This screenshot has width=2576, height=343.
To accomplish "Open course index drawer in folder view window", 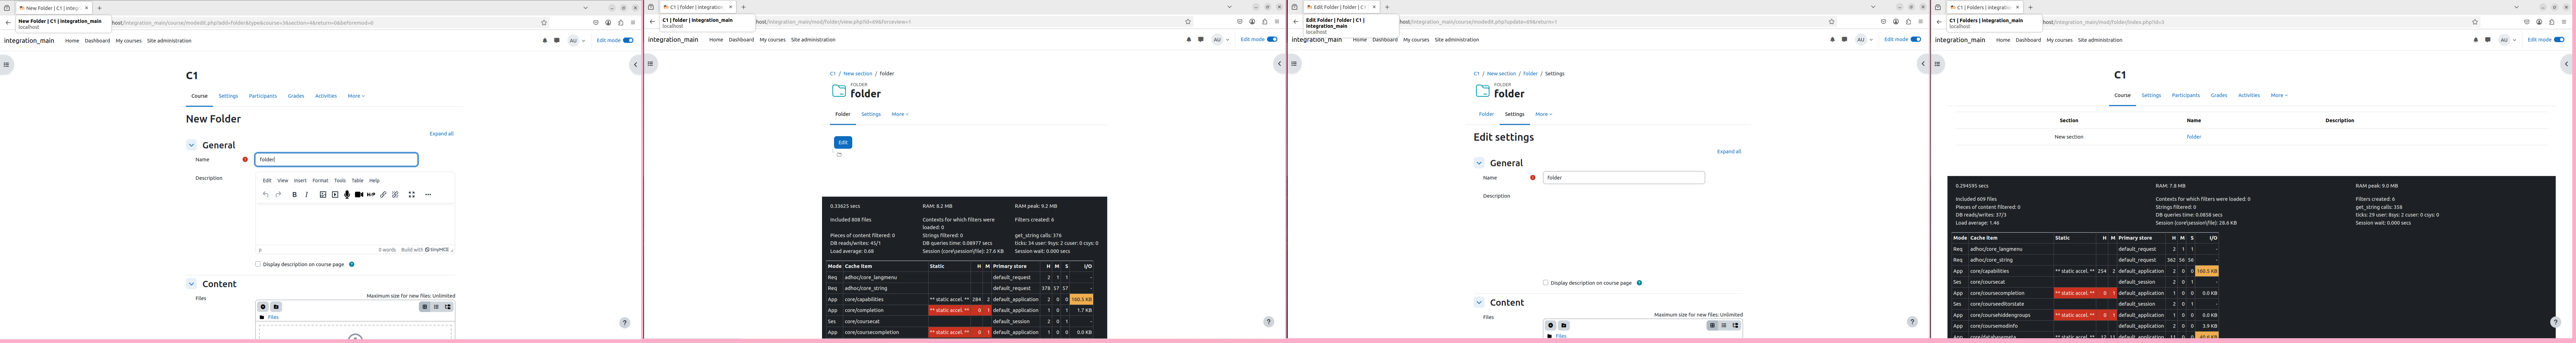I will pyautogui.click(x=650, y=64).
